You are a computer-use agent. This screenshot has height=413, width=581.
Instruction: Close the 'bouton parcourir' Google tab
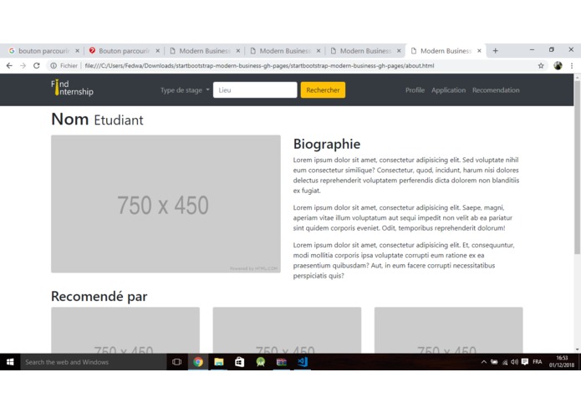77,51
